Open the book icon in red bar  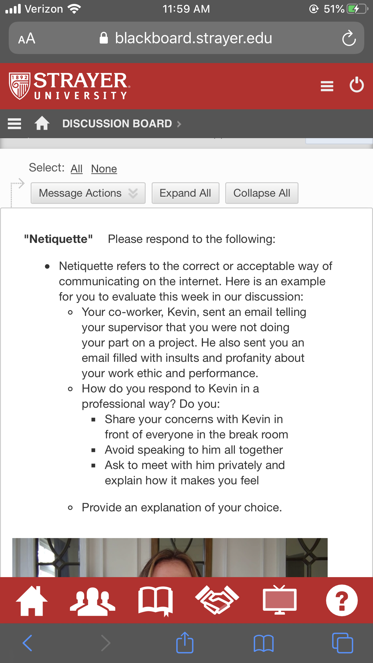[155, 601]
